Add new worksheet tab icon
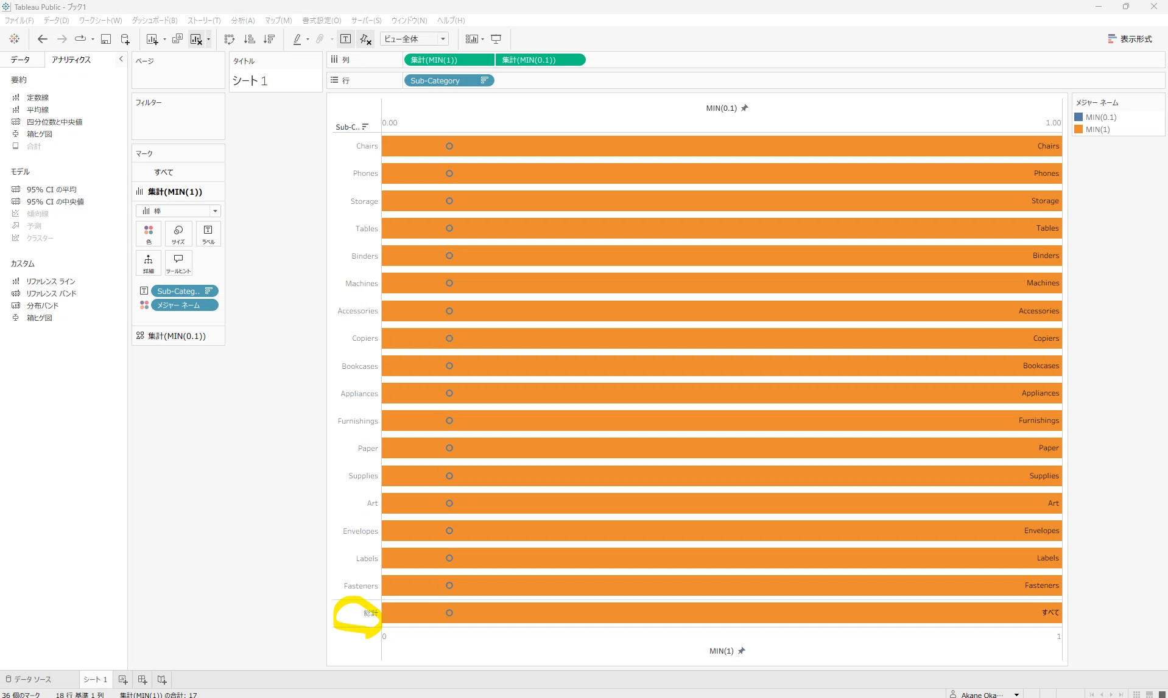 122,679
